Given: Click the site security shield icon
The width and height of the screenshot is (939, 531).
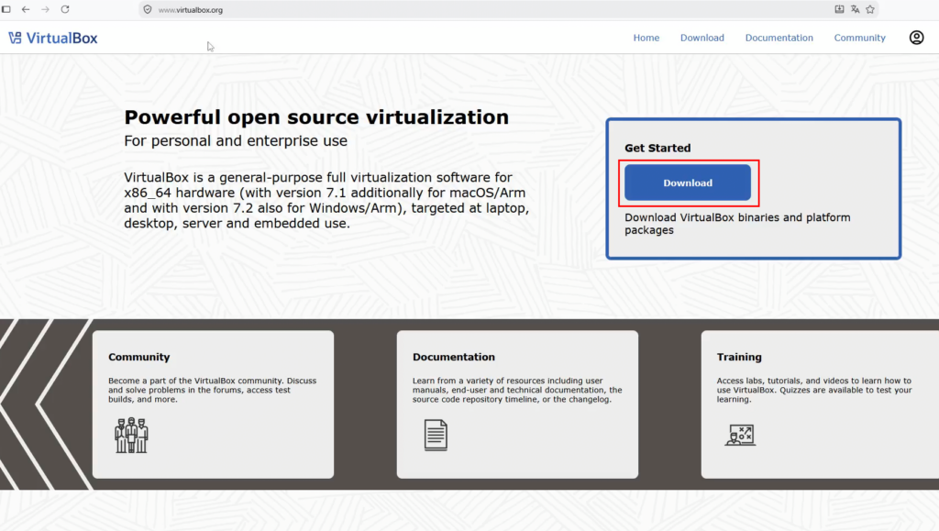Looking at the screenshot, I should click(148, 9).
